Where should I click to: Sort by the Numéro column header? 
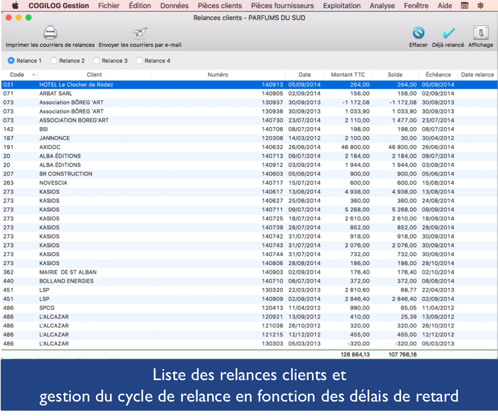point(218,75)
